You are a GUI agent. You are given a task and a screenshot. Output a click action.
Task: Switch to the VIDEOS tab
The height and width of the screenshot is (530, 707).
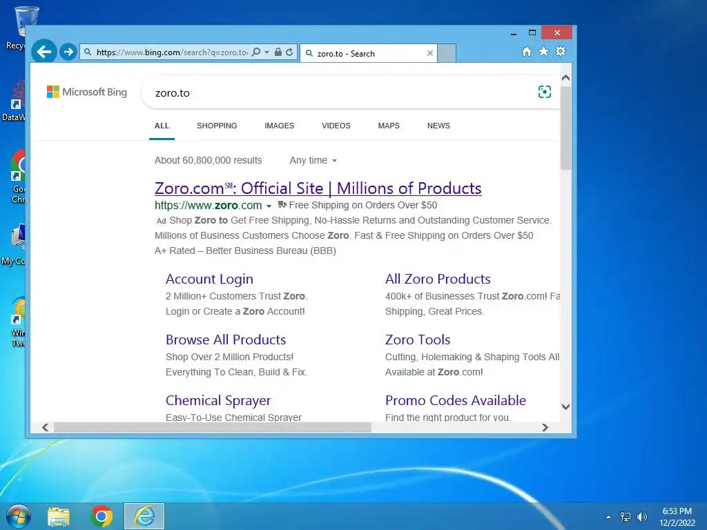336,126
